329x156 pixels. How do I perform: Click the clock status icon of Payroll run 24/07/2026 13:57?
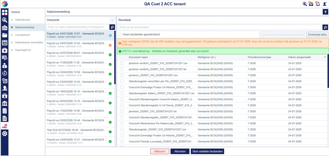pos(110,36)
